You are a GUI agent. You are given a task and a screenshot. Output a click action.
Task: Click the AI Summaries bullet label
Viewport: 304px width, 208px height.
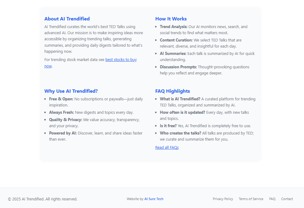[x=173, y=54]
